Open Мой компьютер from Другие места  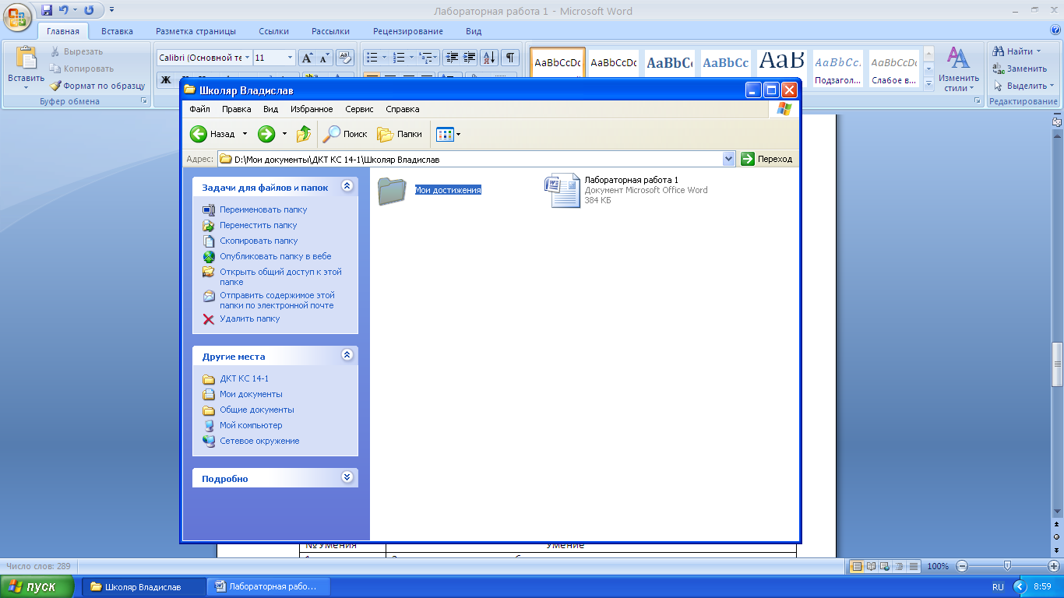(x=251, y=425)
